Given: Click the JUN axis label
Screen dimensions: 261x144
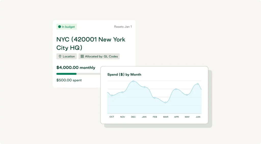Looking at the screenshot, I should [198, 117].
